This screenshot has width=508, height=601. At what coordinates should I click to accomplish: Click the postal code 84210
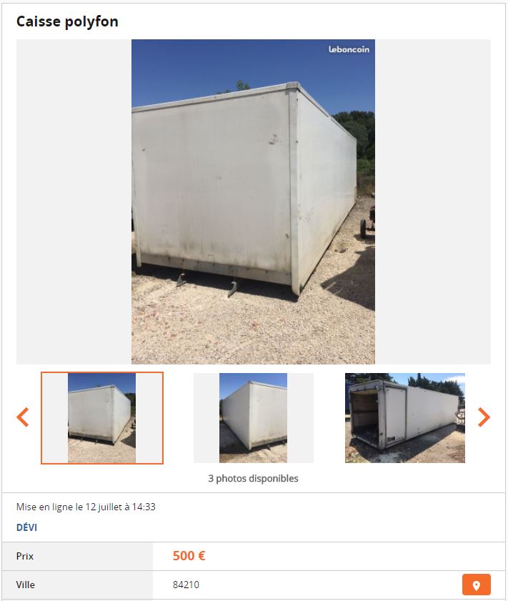coord(186,585)
